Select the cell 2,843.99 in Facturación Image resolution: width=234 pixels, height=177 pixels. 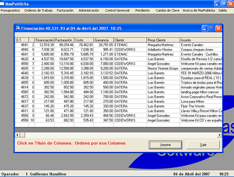click(x=64, y=115)
